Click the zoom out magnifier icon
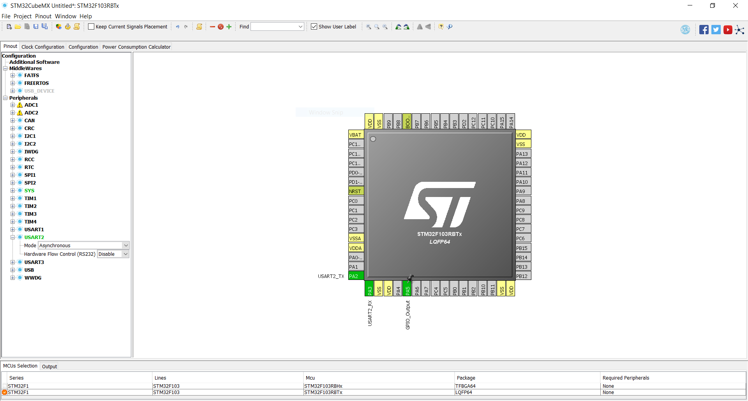The width and height of the screenshot is (748, 401). tap(385, 27)
